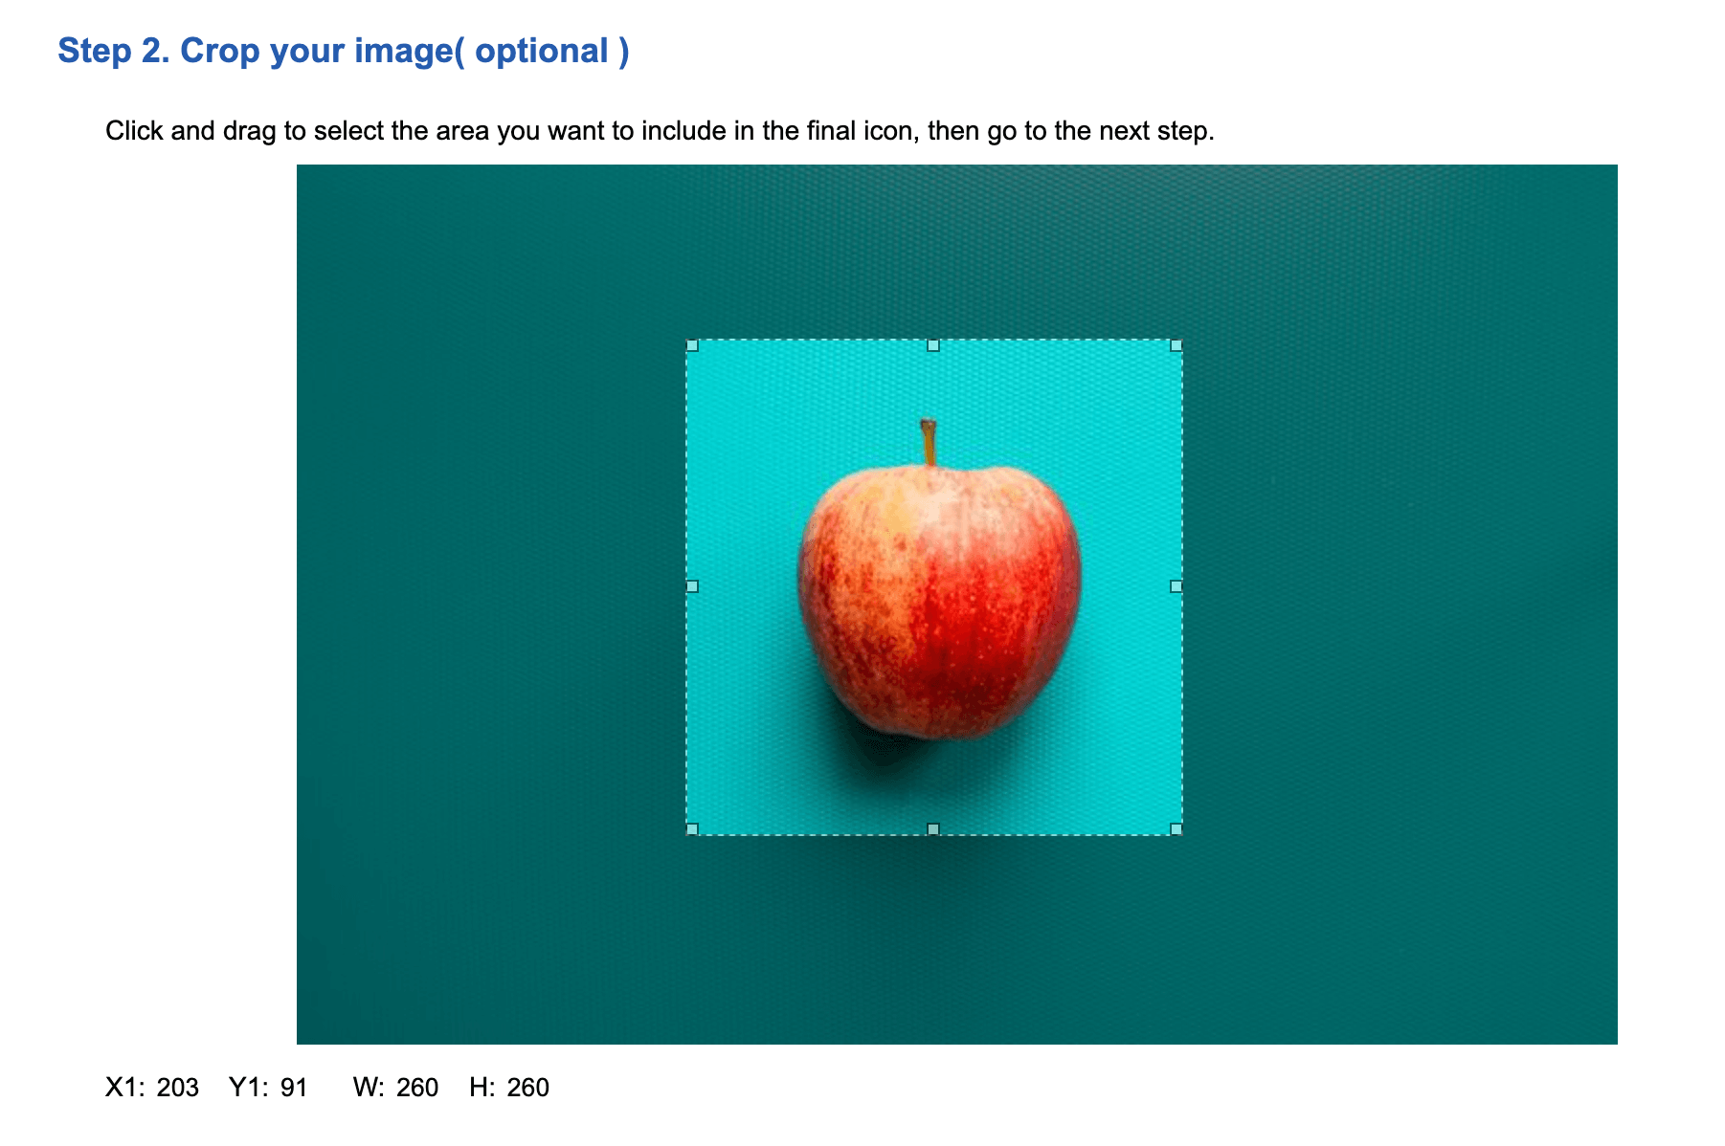Image resolution: width=1725 pixels, height=1146 pixels.
Task: Click the bottom-right corner crop handle
Action: (x=1176, y=829)
